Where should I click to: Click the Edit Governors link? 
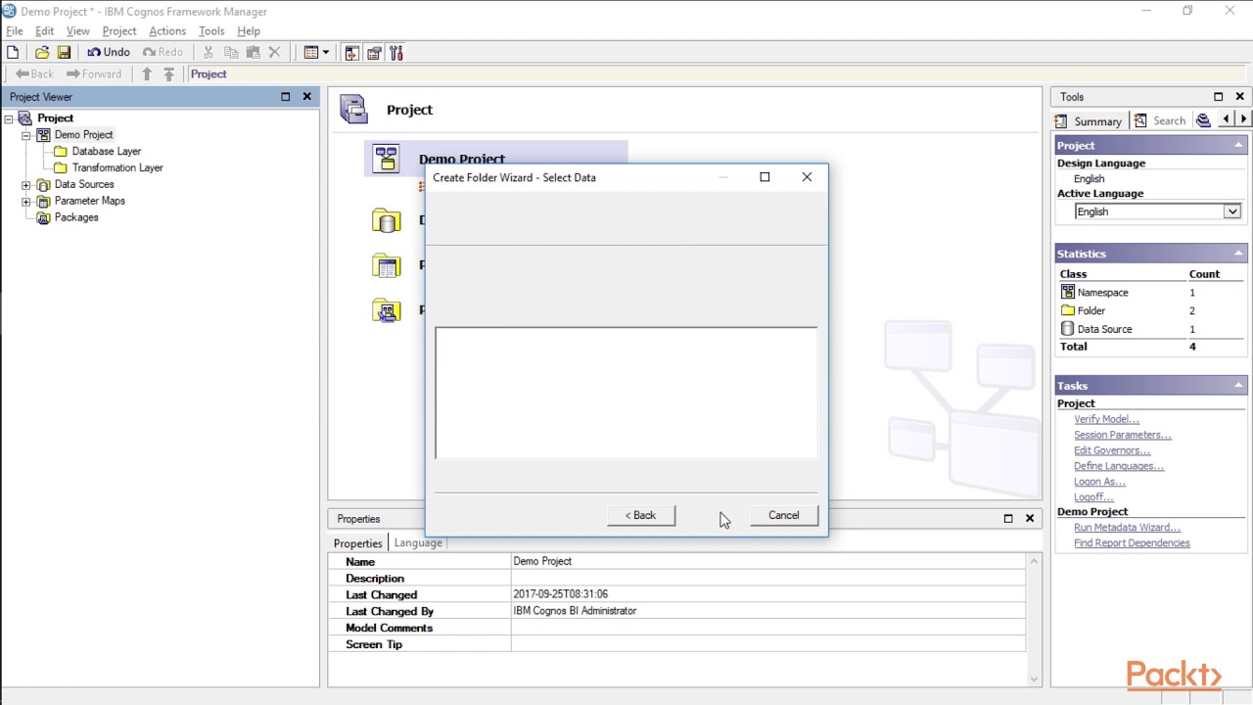tap(1112, 450)
